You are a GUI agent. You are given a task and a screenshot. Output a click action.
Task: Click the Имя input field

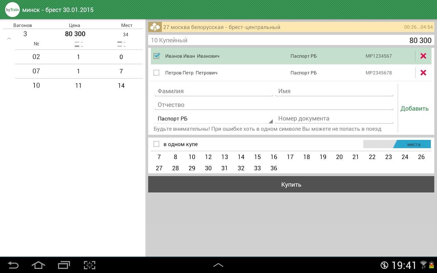[335, 91]
